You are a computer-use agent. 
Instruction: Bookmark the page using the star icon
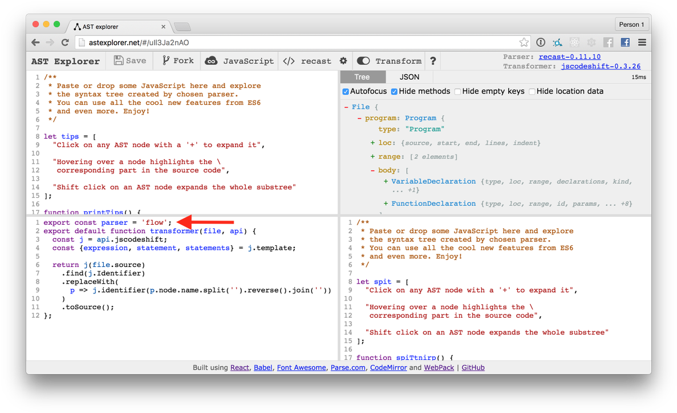[524, 42]
